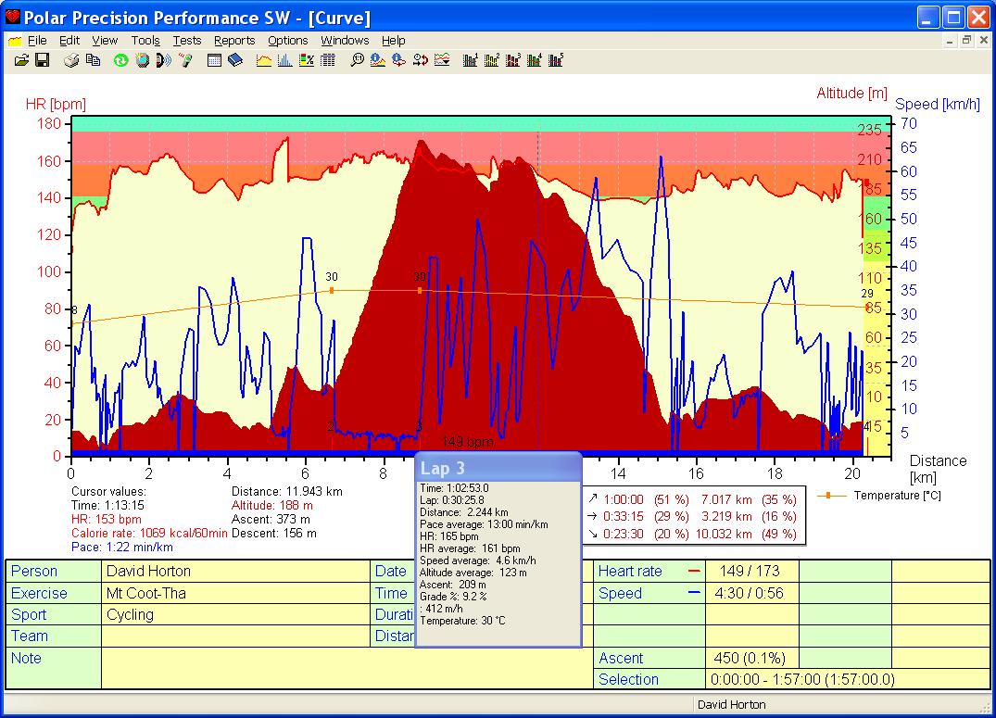Copy the exercise data

point(92,60)
